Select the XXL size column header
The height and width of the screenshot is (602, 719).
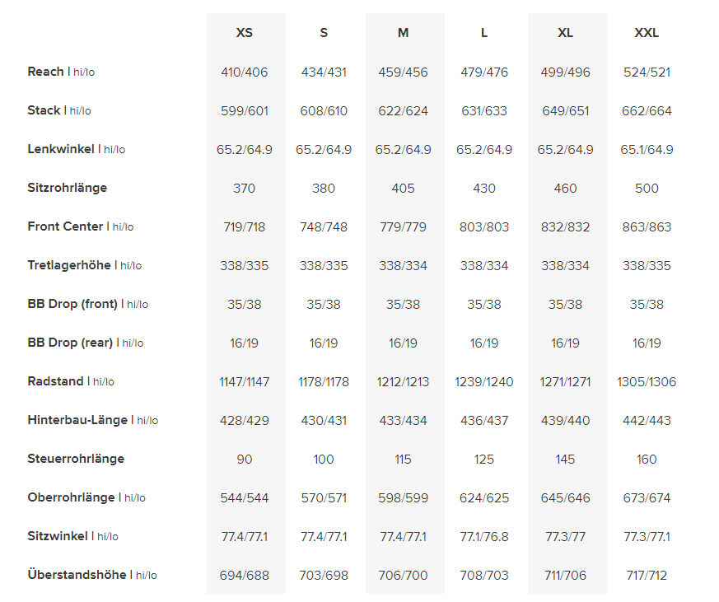point(647,33)
